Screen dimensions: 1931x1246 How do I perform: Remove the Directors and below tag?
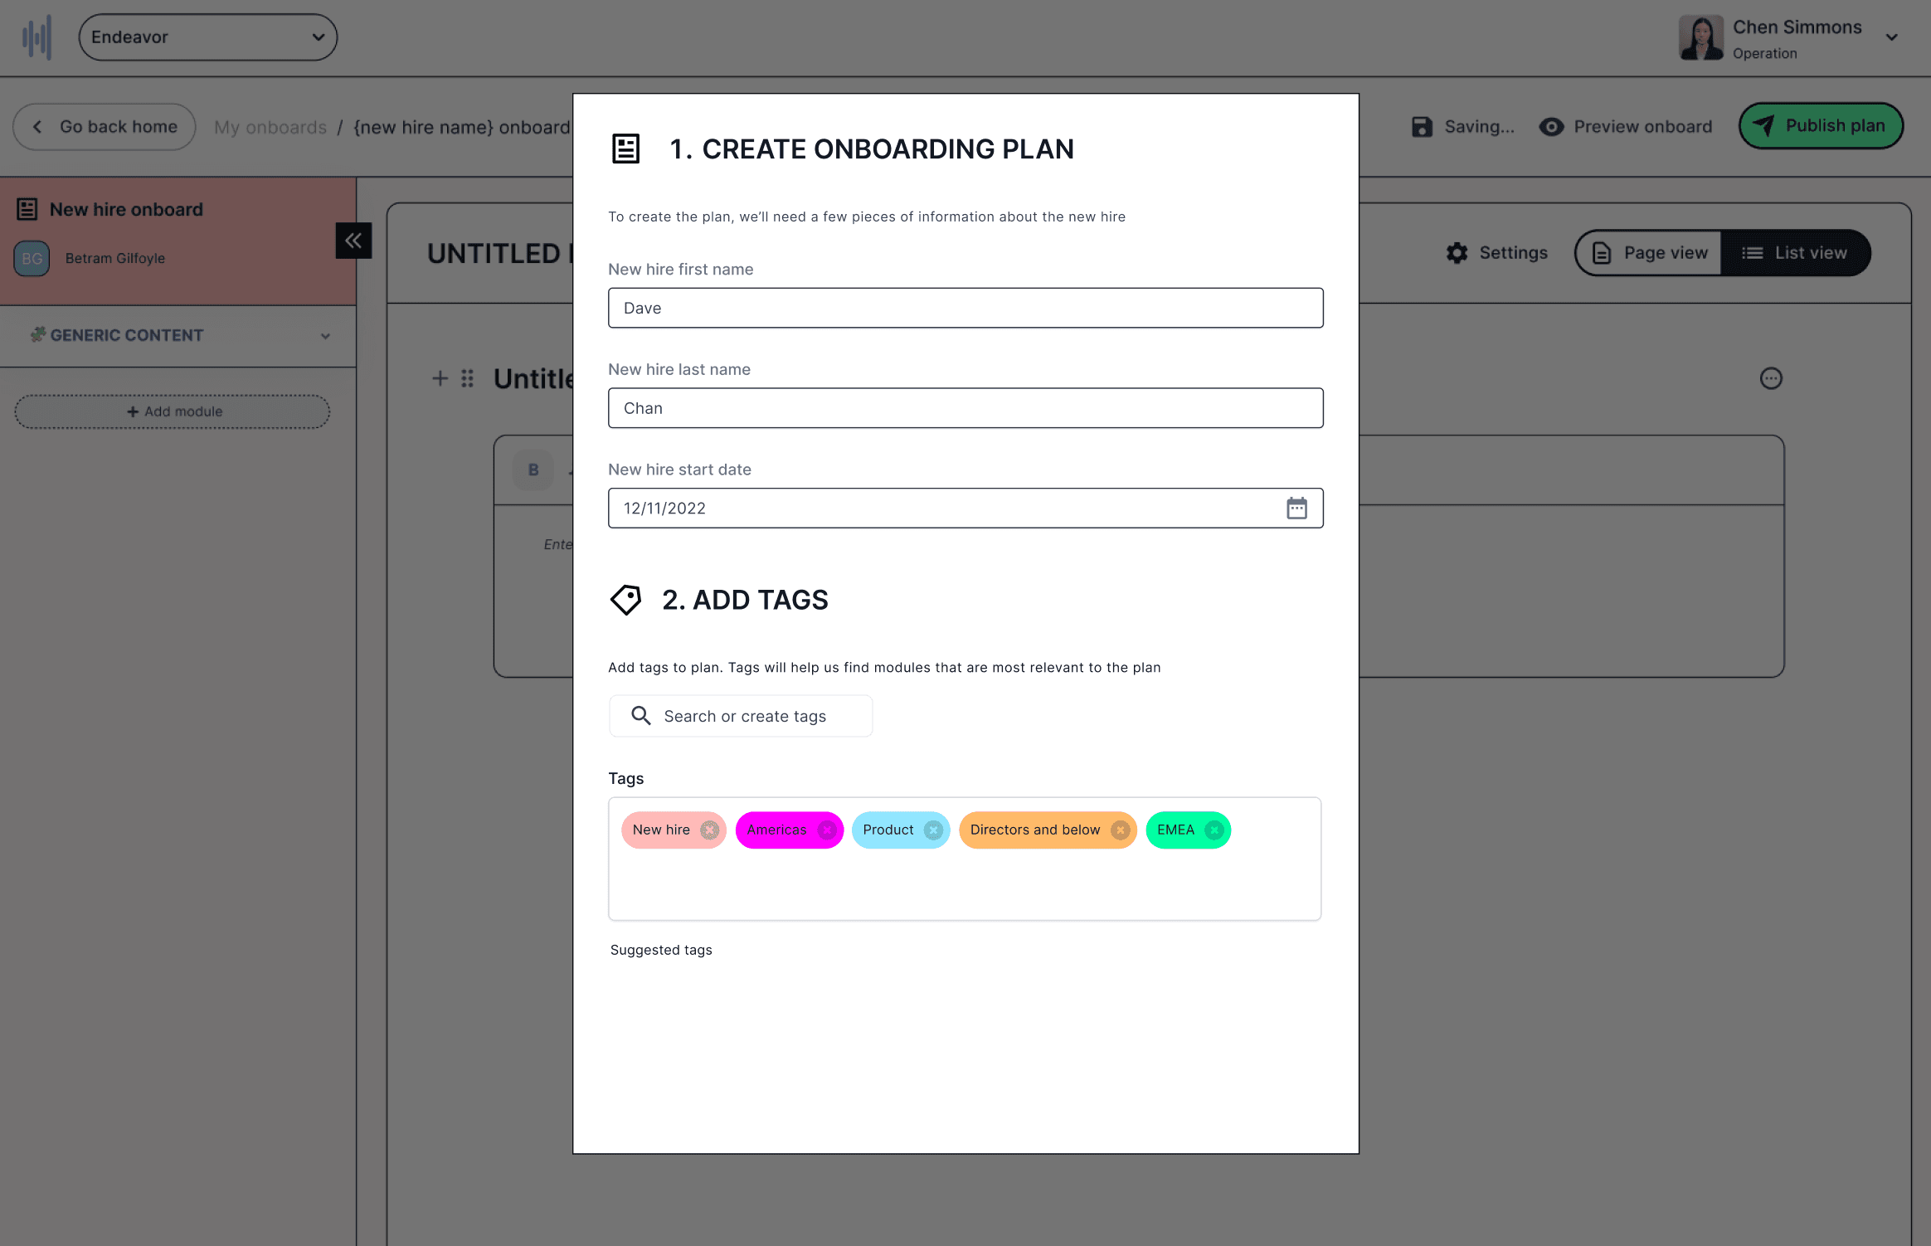point(1120,830)
